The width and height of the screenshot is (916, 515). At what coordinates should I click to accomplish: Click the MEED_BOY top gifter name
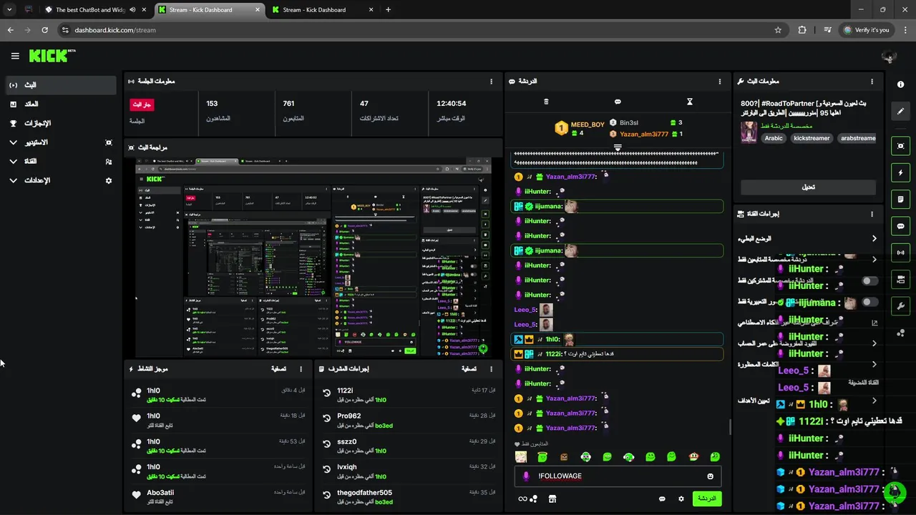pyautogui.click(x=588, y=124)
